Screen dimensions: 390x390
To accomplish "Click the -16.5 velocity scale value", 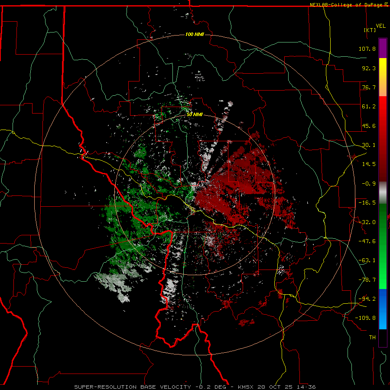I will tap(367, 203).
